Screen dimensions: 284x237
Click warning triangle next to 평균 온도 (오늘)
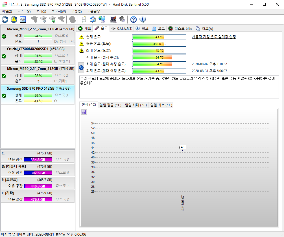click(x=82, y=44)
